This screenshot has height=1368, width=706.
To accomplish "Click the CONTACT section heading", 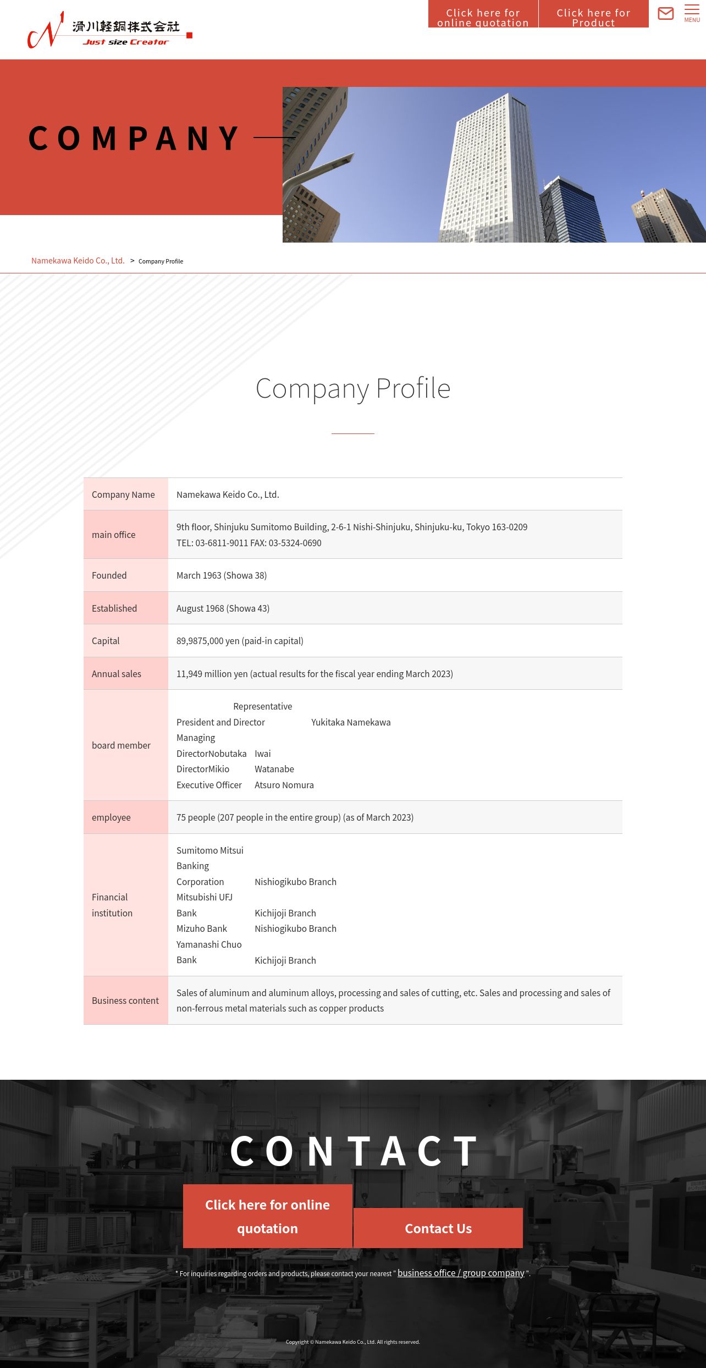I will pos(354,1151).
